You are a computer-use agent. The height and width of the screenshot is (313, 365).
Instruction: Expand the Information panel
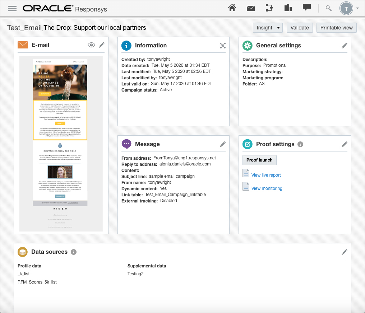tap(223, 46)
